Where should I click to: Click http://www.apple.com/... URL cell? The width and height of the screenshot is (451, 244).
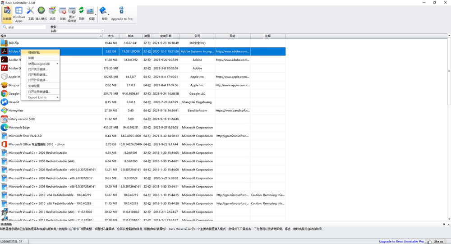pyautogui.click(x=232, y=77)
